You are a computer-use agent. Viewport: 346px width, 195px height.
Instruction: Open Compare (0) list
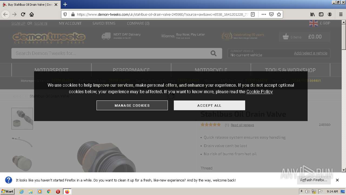coord(138,23)
